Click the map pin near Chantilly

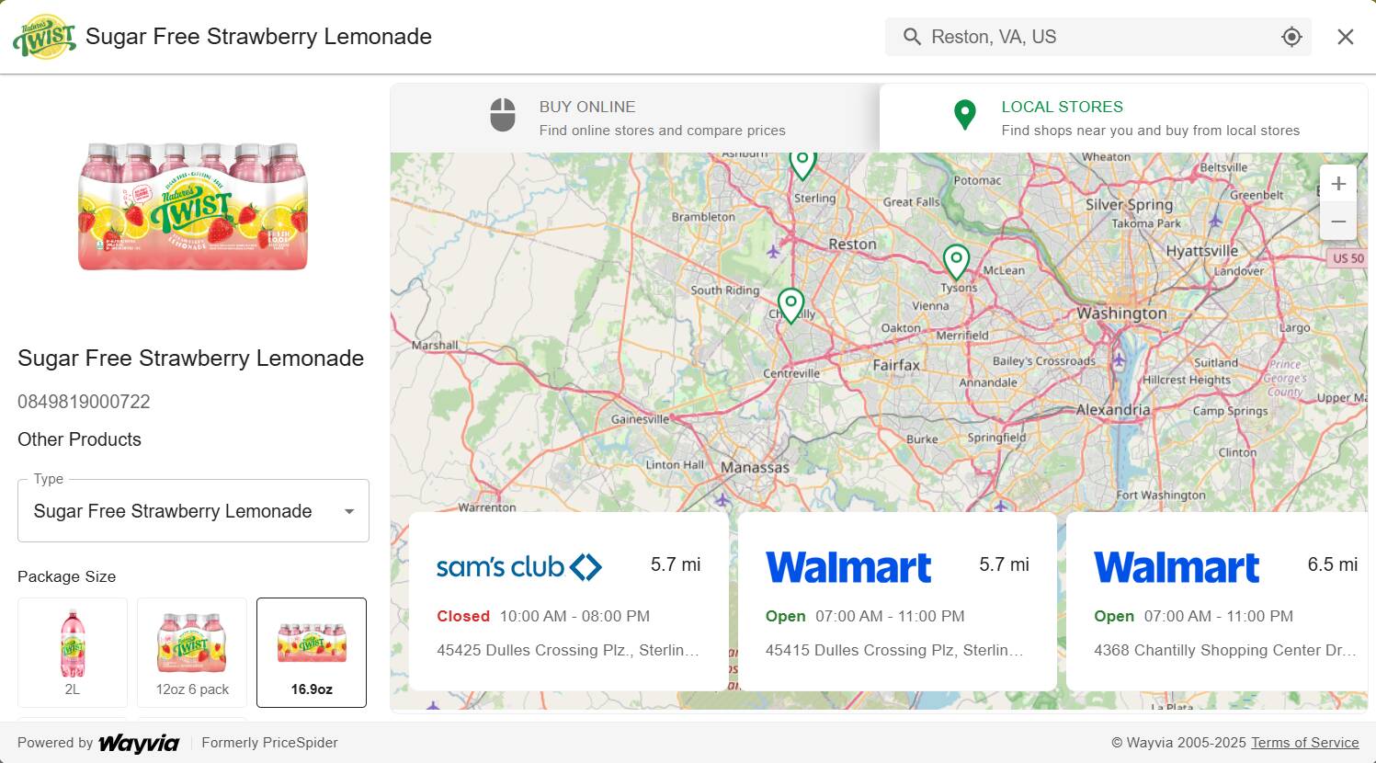coord(790,304)
